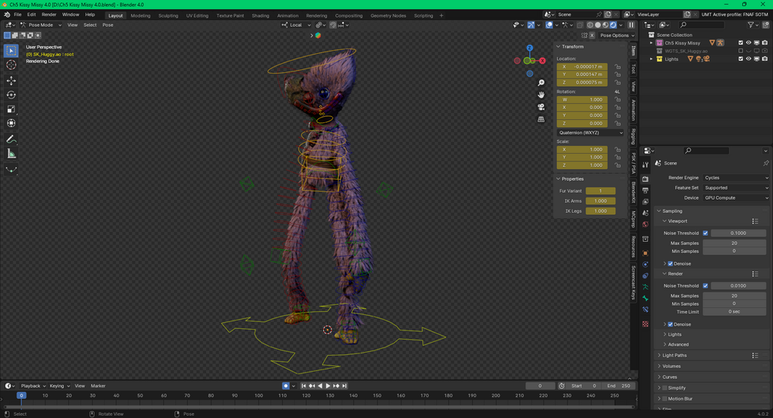Toggle the camera view icon

tap(541, 107)
